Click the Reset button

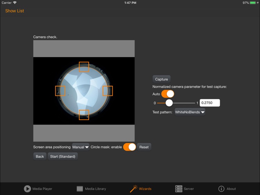click(144, 147)
